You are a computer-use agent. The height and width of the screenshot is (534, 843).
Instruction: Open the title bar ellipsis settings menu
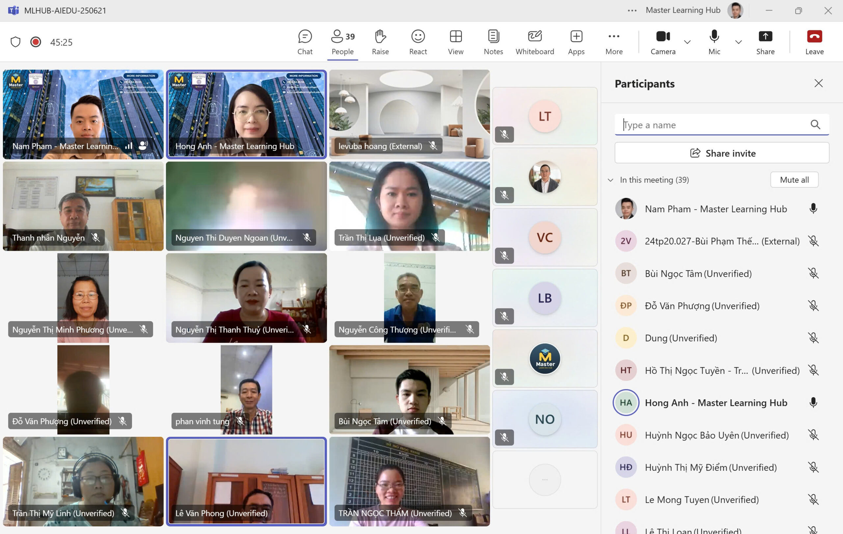[x=632, y=11]
